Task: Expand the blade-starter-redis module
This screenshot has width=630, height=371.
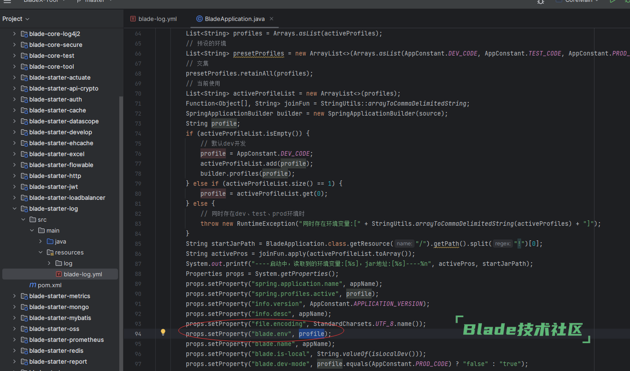Action: (14, 351)
